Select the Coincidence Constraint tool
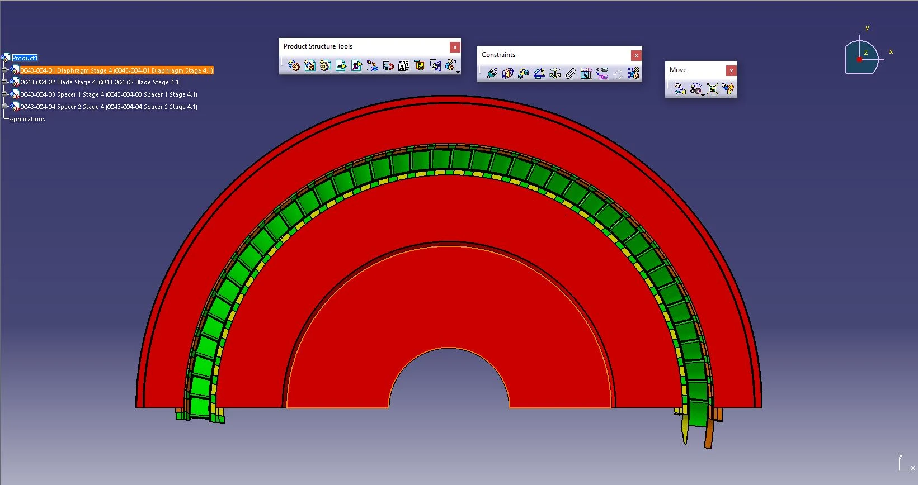 point(492,73)
